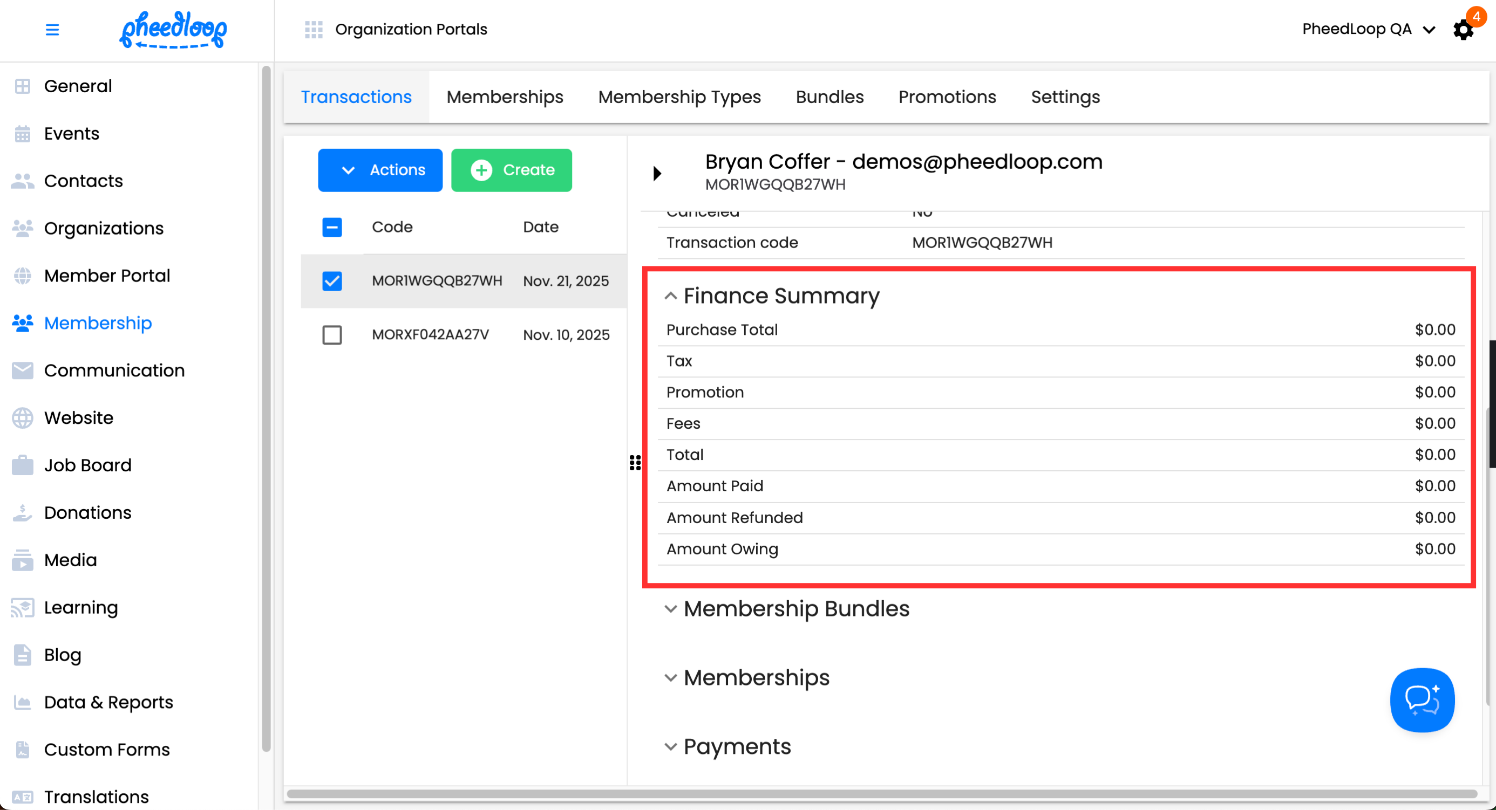1496x810 pixels.
Task: Click the Job Board briefcase icon
Action: [23, 465]
